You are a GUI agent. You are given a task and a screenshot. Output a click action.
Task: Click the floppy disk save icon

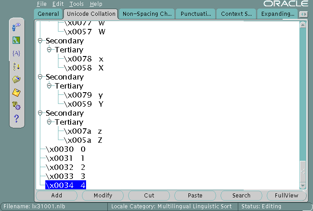click(16, 93)
